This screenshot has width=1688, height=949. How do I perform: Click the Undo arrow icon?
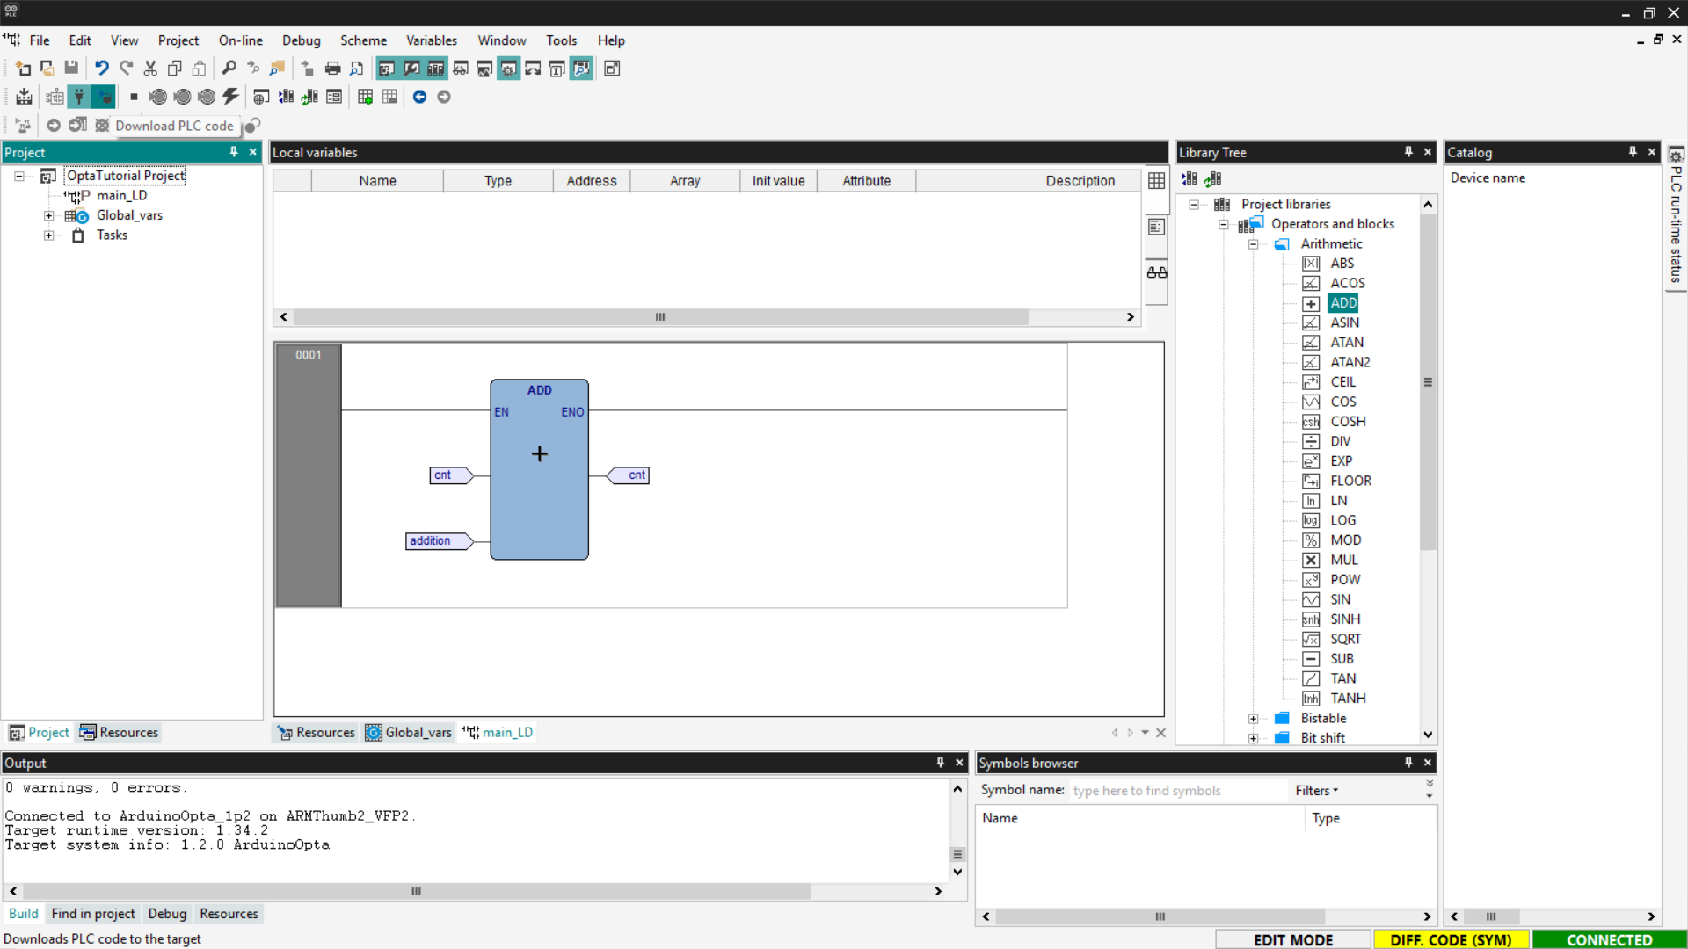102,69
